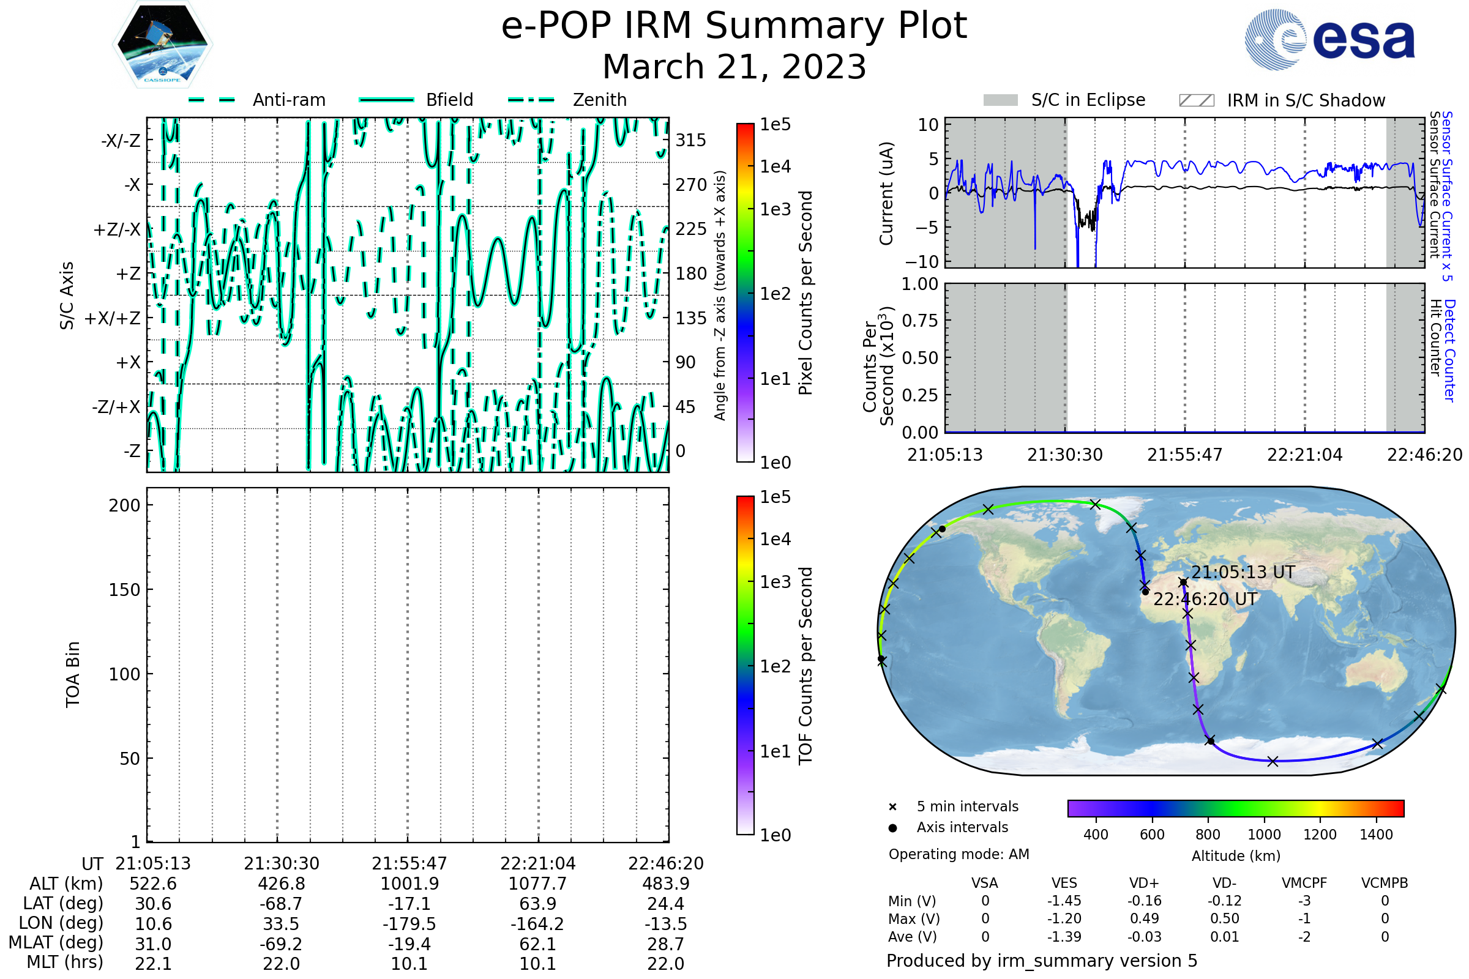This screenshot has width=1469, height=979.
Task: Click the VMCPF column header
Action: click(1304, 884)
